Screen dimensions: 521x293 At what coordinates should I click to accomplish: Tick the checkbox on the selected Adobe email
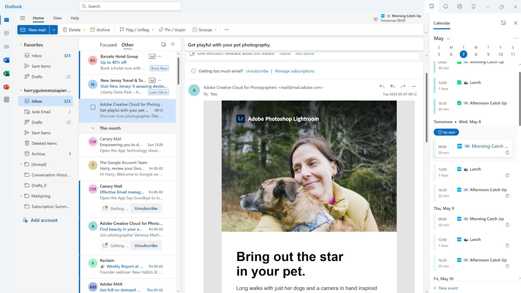pyautogui.click(x=93, y=107)
